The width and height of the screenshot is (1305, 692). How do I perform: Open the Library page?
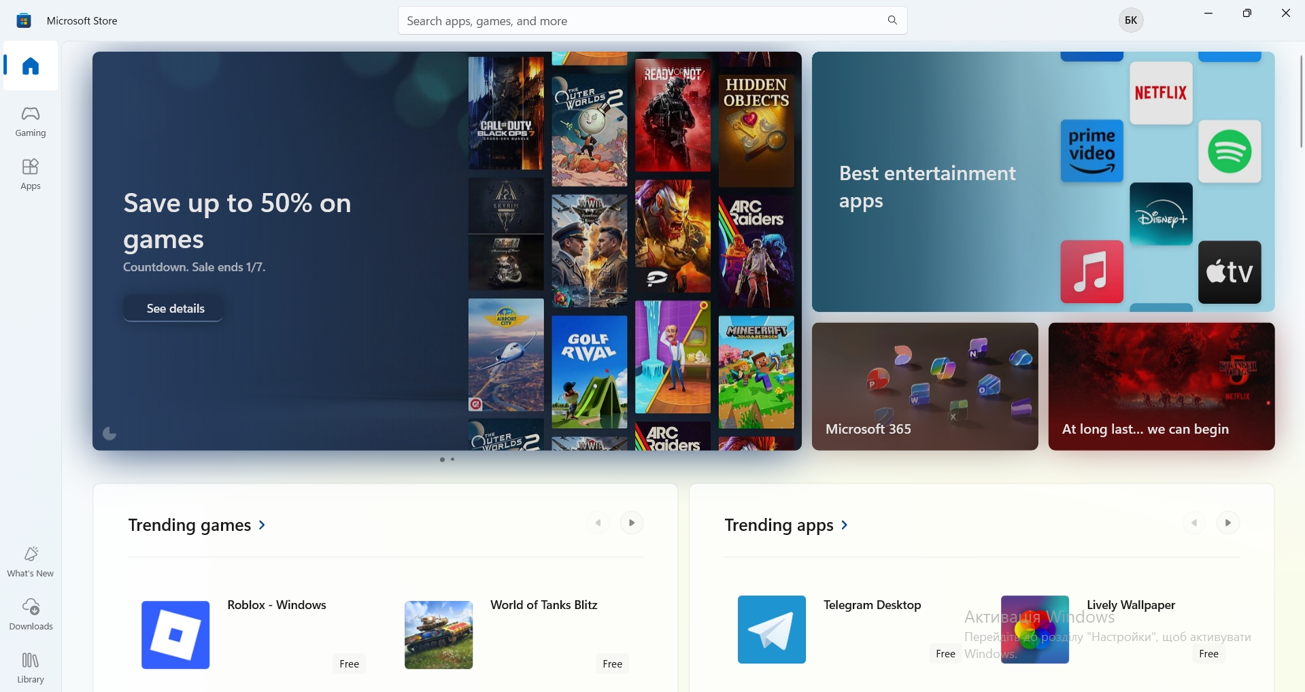coord(31,668)
